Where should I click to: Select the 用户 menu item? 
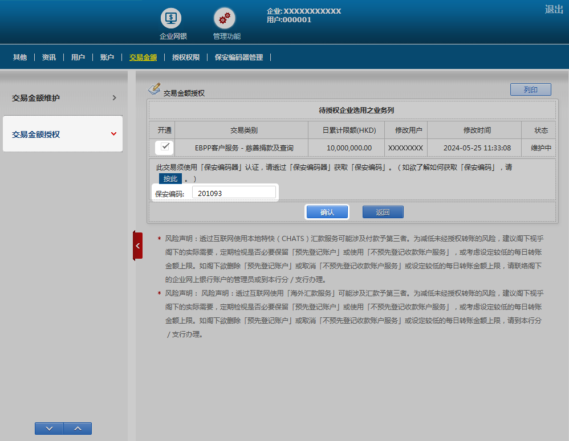pyautogui.click(x=78, y=58)
